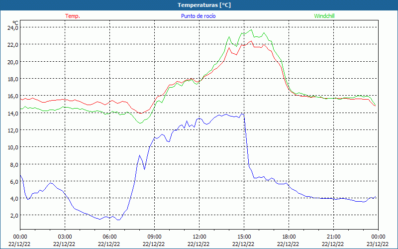Click the "18,0" y-axis value
Screen dimensions: 398x249
click(13, 79)
